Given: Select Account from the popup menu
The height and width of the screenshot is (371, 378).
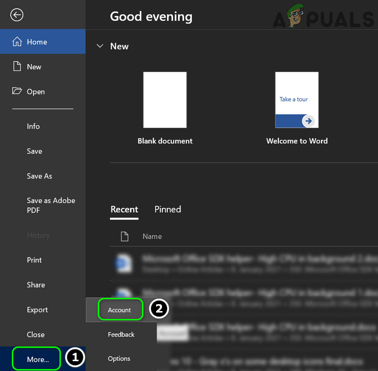Looking at the screenshot, I should (121, 310).
